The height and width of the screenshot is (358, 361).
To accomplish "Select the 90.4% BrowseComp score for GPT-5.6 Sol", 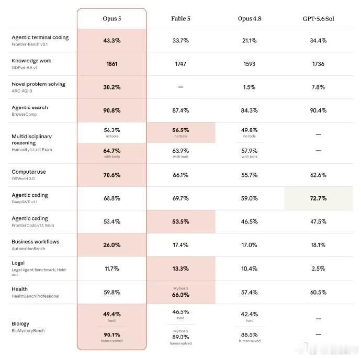I will 319,110.
